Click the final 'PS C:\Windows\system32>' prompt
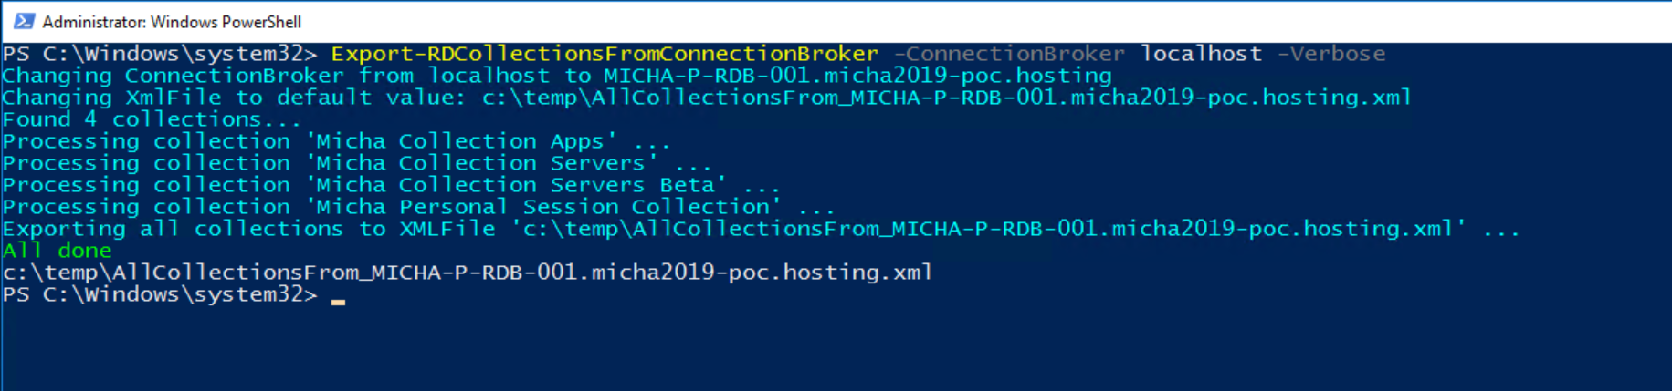1672x391 pixels. 160,294
